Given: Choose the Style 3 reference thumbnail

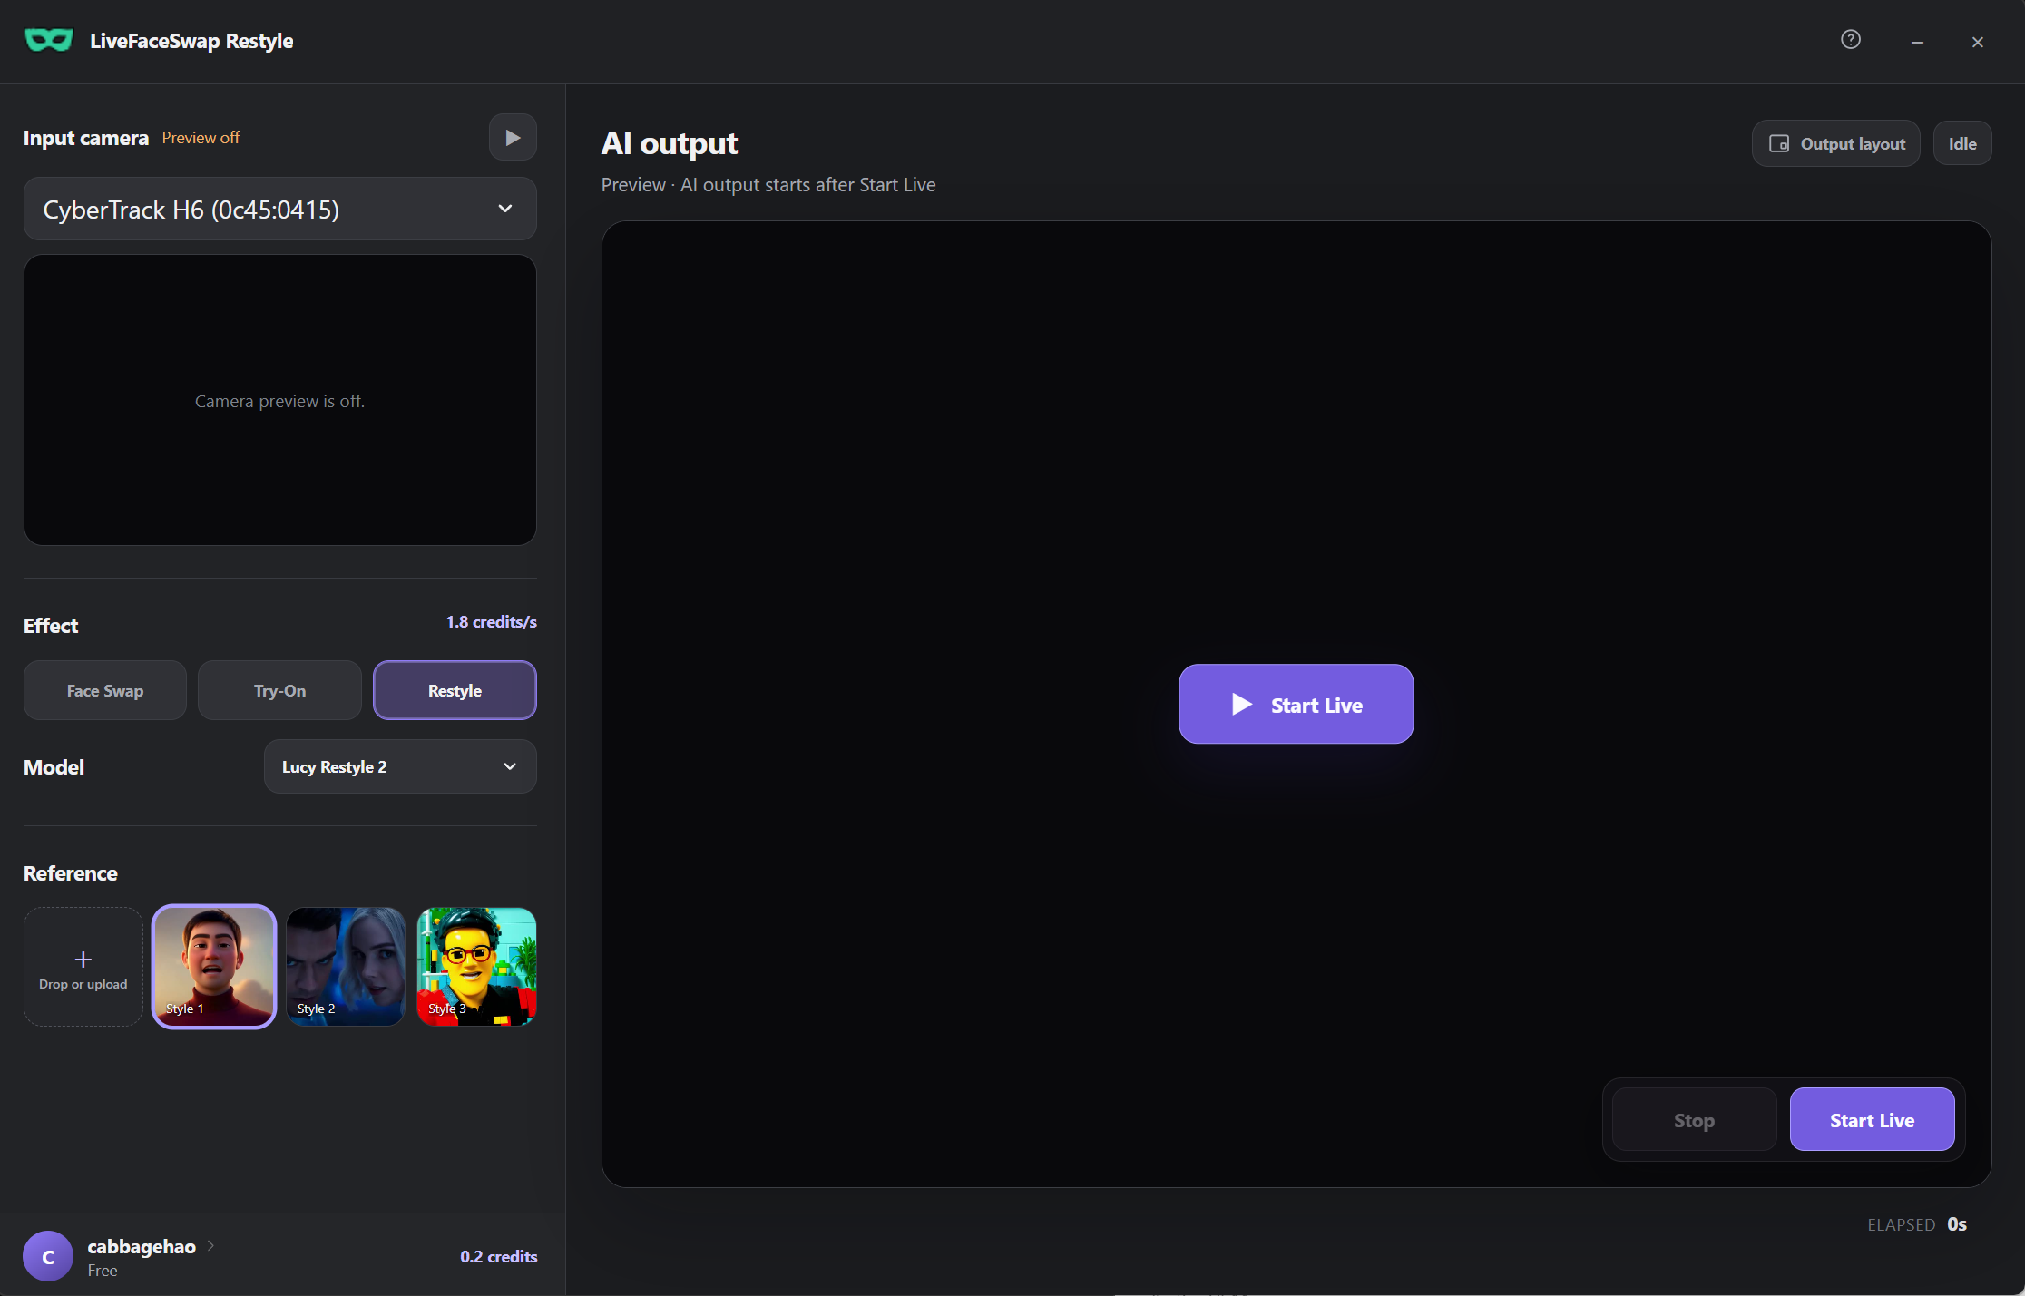Looking at the screenshot, I should click(x=477, y=967).
